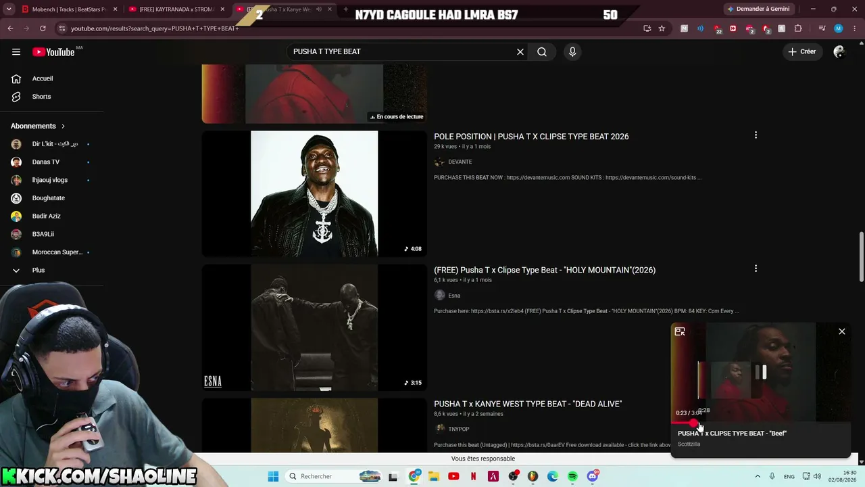The image size is (865, 487).
Task: Open the Danas TV subscription
Action: pos(52,162)
